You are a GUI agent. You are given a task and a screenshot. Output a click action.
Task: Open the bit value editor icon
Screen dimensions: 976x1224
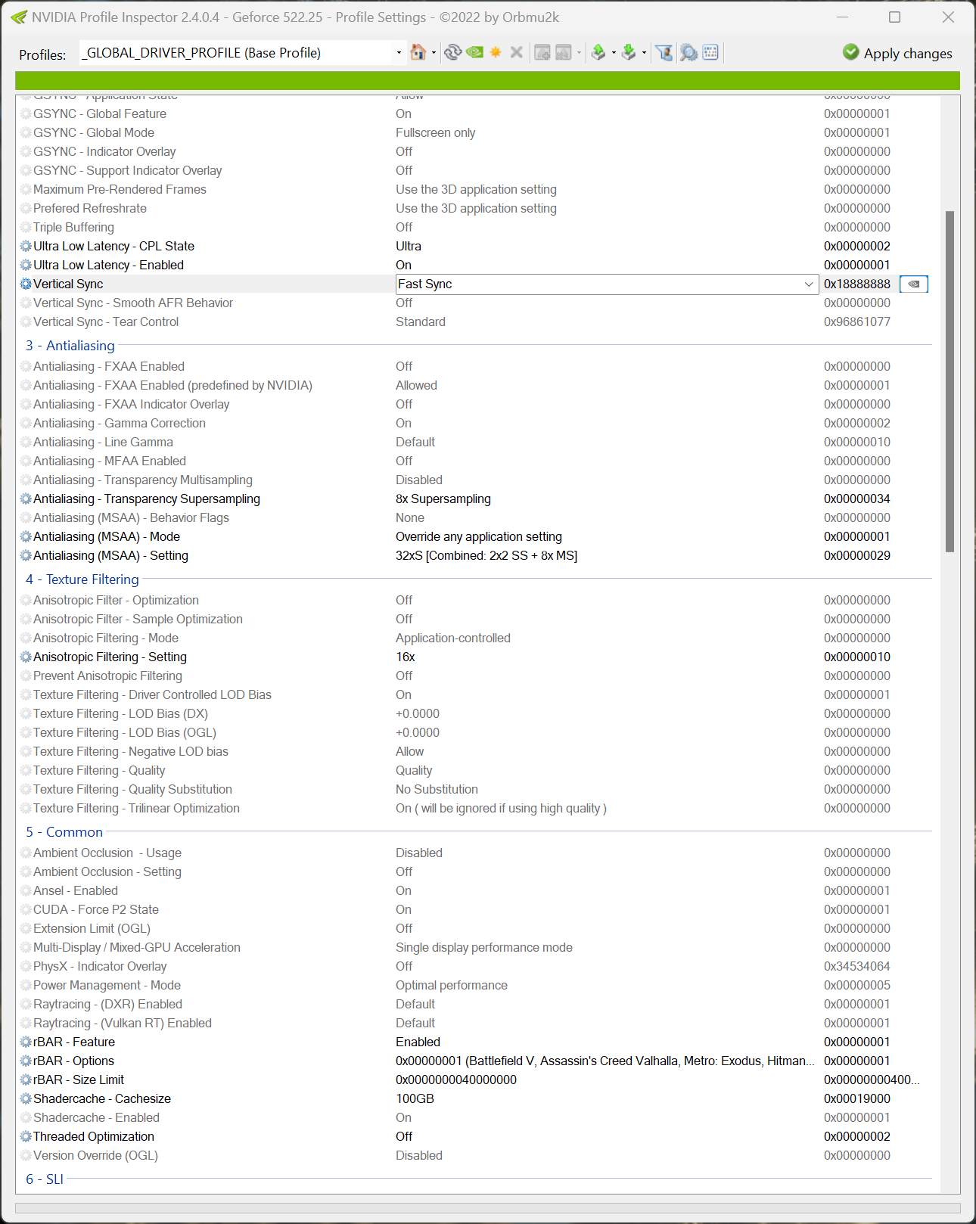click(710, 52)
